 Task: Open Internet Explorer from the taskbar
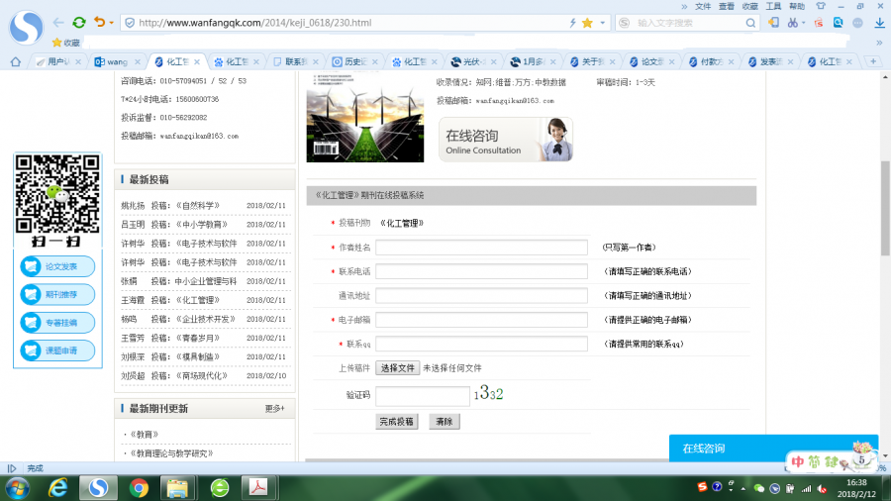click(58, 487)
